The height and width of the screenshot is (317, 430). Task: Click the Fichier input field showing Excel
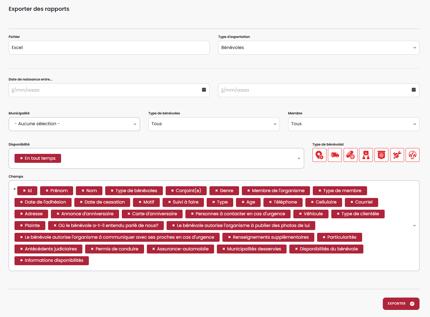click(109, 48)
